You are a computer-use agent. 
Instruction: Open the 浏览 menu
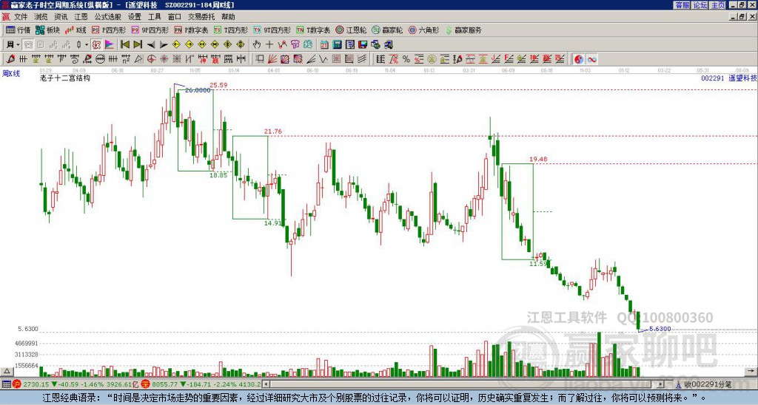tap(41, 17)
